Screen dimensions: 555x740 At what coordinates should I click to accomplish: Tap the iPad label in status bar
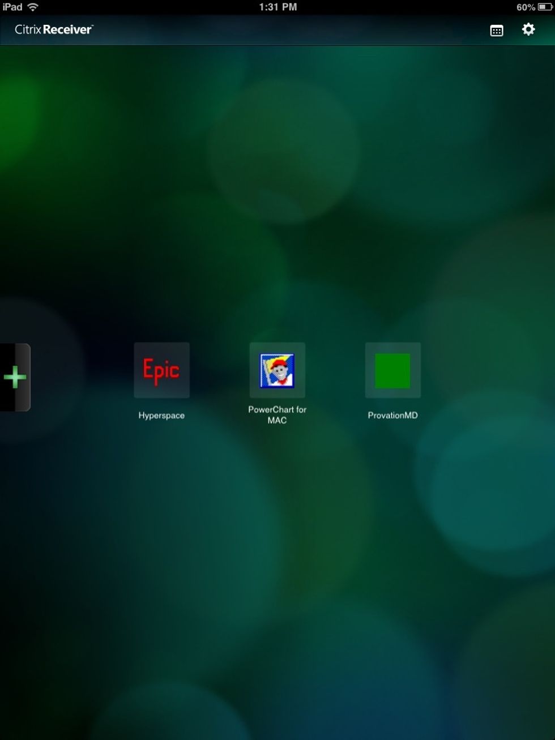coord(12,7)
